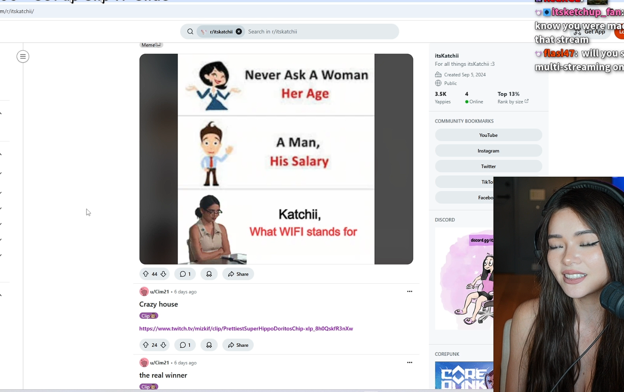Give an award to Crazy house post
The height and width of the screenshot is (392, 624).
click(x=209, y=345)
